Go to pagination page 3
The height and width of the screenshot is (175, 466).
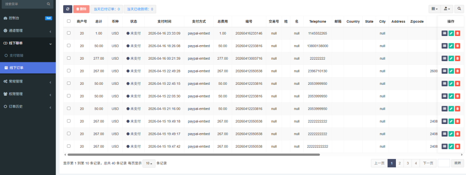[408, 163]
